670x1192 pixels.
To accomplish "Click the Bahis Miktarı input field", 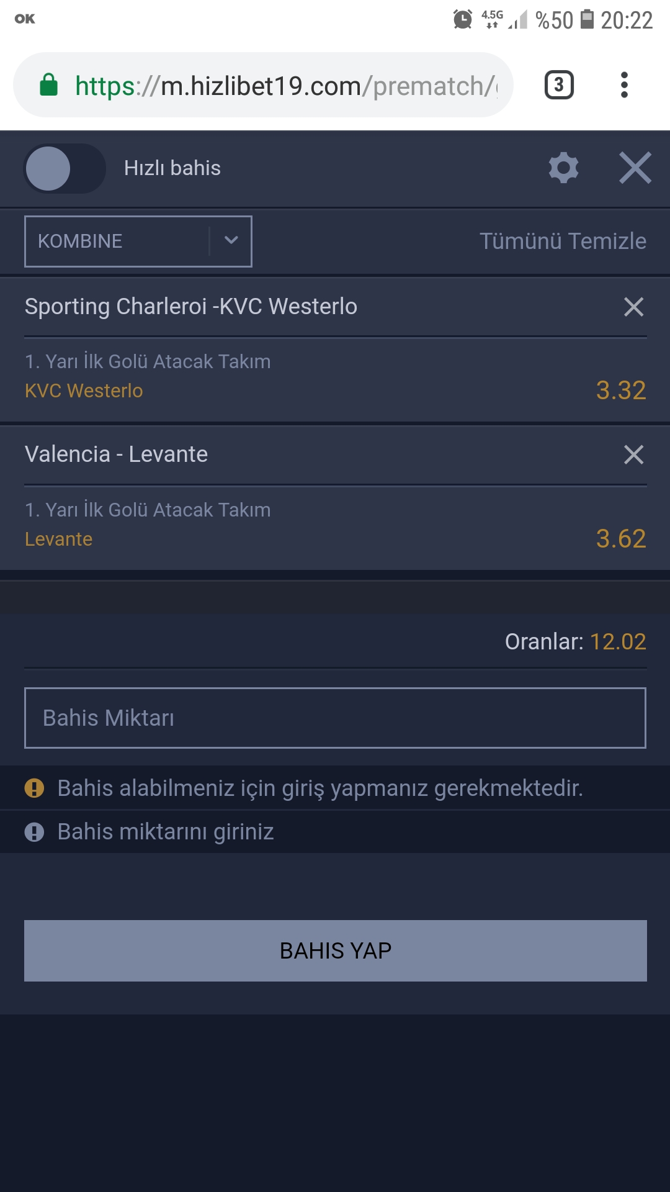I will pyautogui.click(x=335, y=718).
